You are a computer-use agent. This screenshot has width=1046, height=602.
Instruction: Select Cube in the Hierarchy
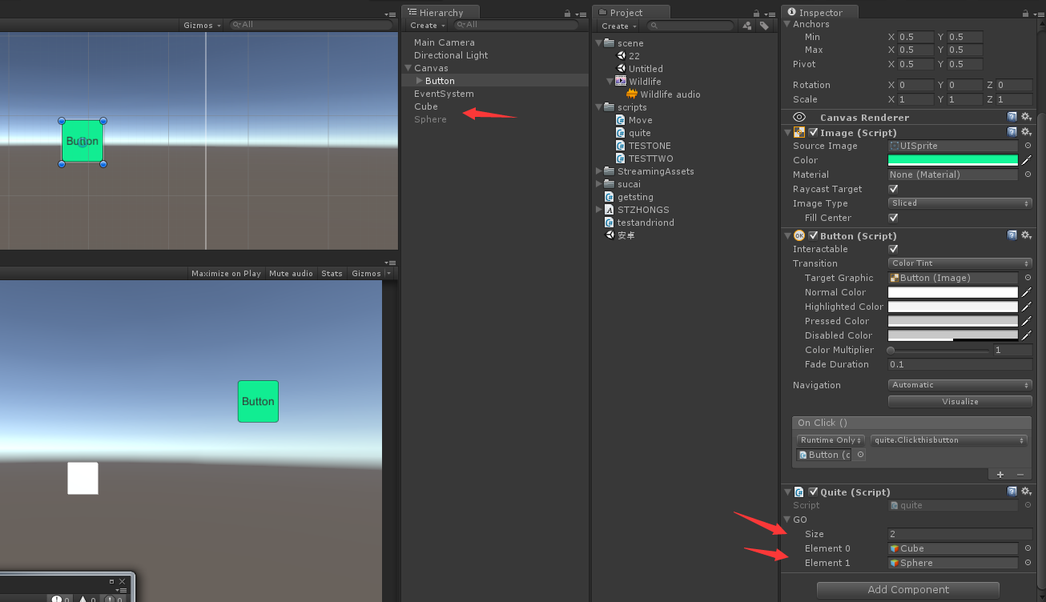(x=426, y=106)
